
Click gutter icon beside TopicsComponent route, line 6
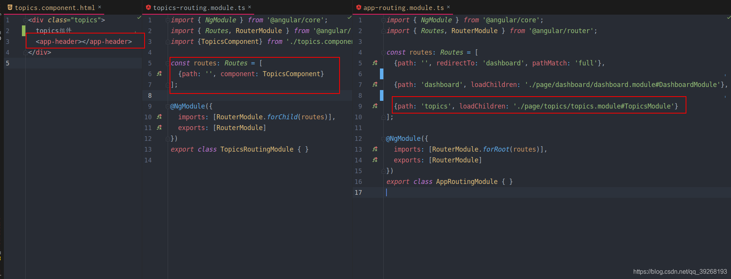[159, 74]
